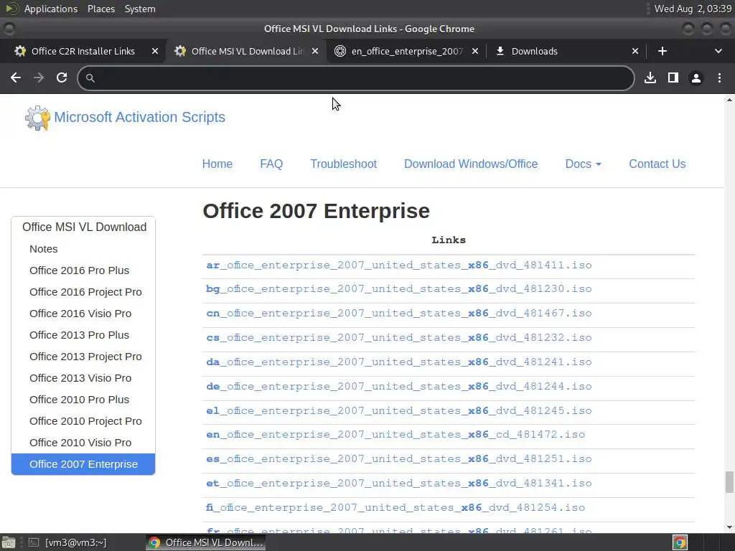Open Chrome three-dot menu
735x551 pixels.
719,77
